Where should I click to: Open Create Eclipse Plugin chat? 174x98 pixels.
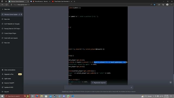(12, 33)
